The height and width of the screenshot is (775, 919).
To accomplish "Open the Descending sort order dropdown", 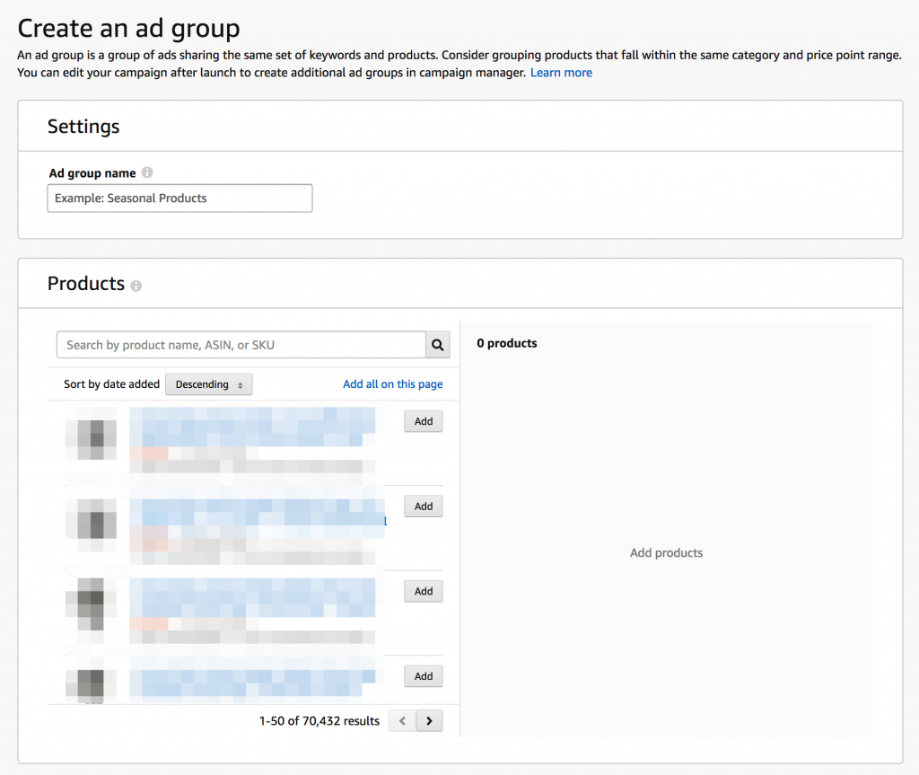I will 209,384.
